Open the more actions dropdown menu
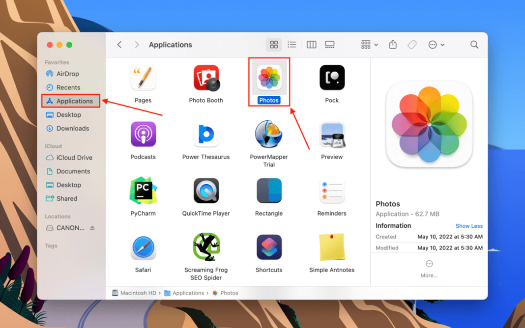This screenshot has width=525, height=328. coord(436,44)
